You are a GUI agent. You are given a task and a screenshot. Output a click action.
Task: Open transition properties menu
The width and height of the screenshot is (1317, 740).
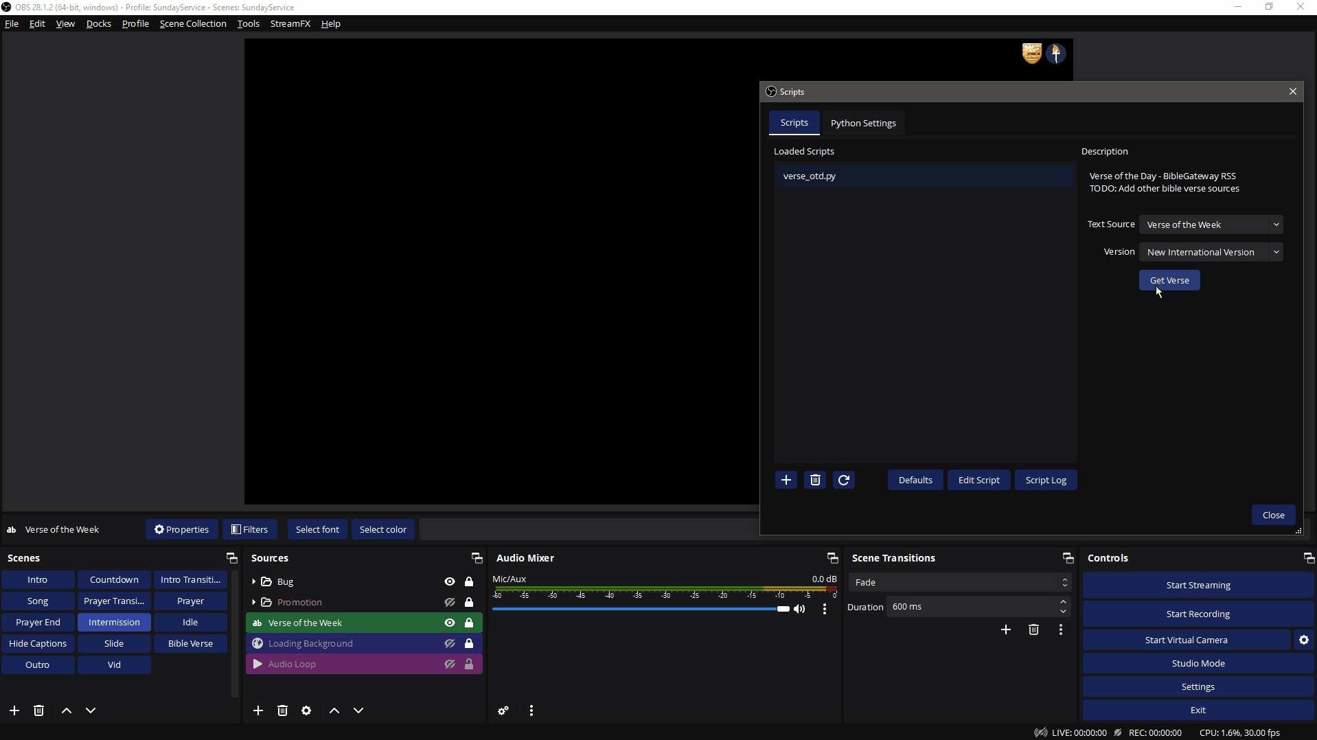[x=1061, y=629]
